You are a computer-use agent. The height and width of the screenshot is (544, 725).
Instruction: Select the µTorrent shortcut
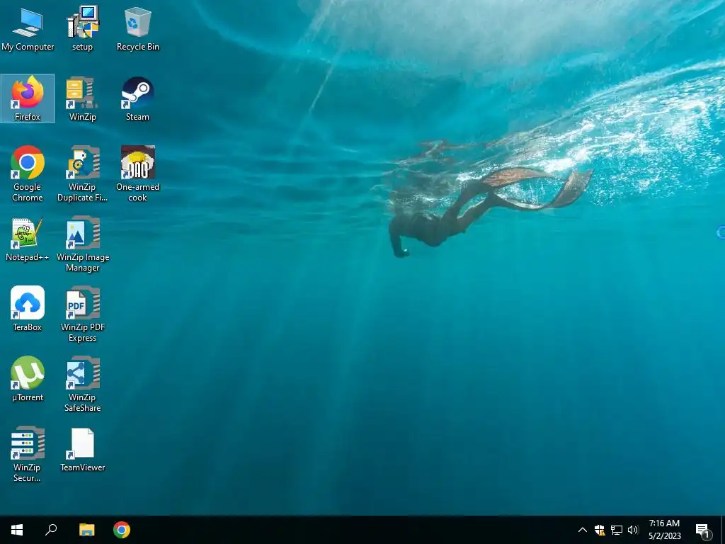click(28, 379)
